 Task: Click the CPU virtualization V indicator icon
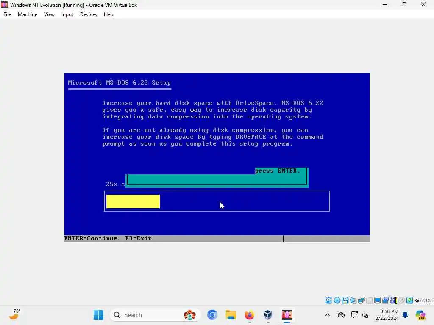pos(394,300)
